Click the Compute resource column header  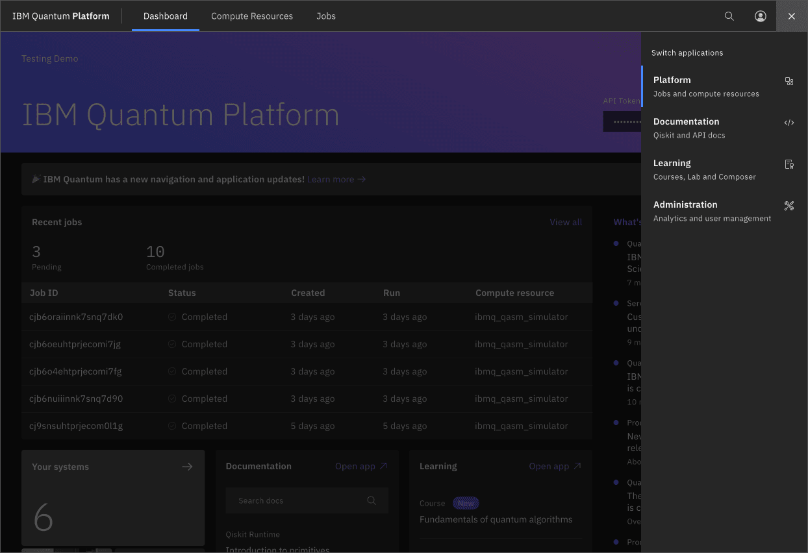point(514,293)
